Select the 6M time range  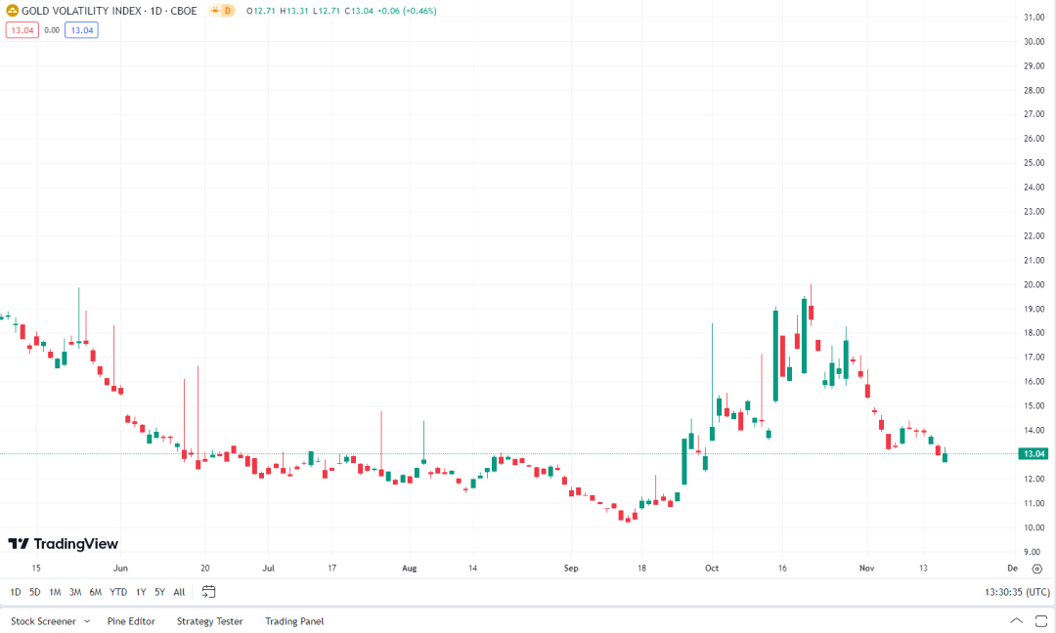(x=96, y=592)
